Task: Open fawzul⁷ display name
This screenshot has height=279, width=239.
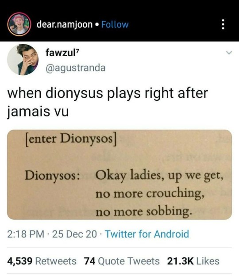Action: [62, 53]
